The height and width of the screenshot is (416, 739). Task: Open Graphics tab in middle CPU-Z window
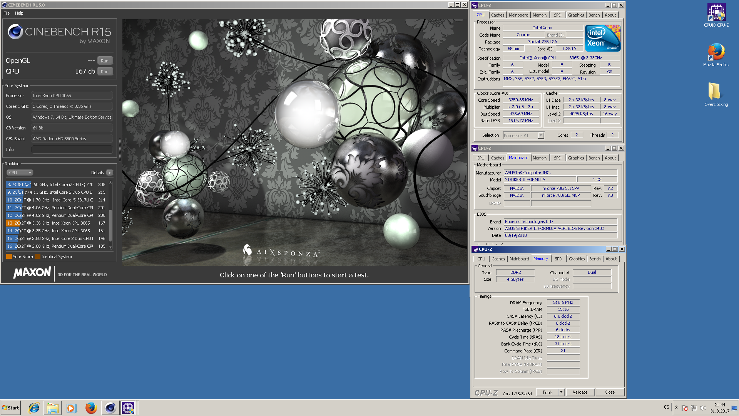click(x=576, y=158)
